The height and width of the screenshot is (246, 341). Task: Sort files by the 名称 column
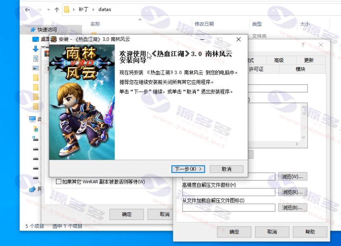pos(95,24)
